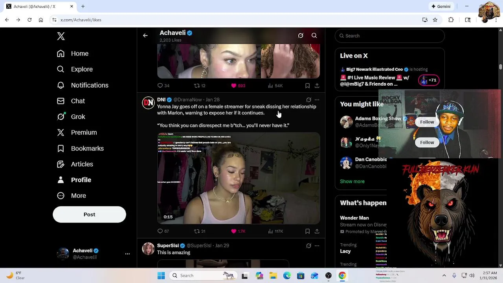
Task: Go to Profile in the sidebar
Action: [74, 180]
